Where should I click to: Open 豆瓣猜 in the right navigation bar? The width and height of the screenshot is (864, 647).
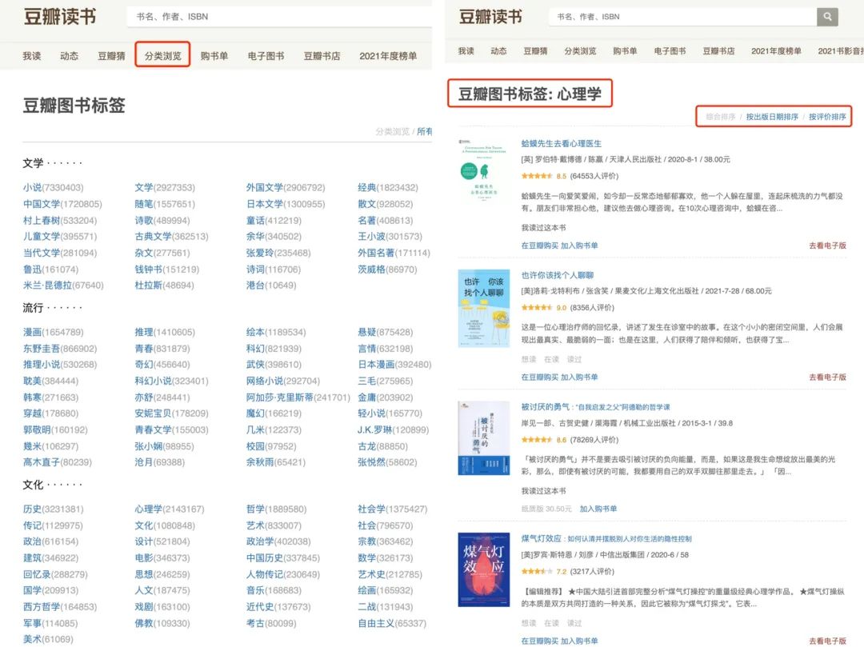[535, 50]
